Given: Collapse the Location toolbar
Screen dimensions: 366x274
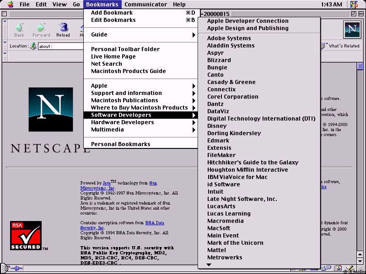Looking at the screenshot, I should coord(5,46).
